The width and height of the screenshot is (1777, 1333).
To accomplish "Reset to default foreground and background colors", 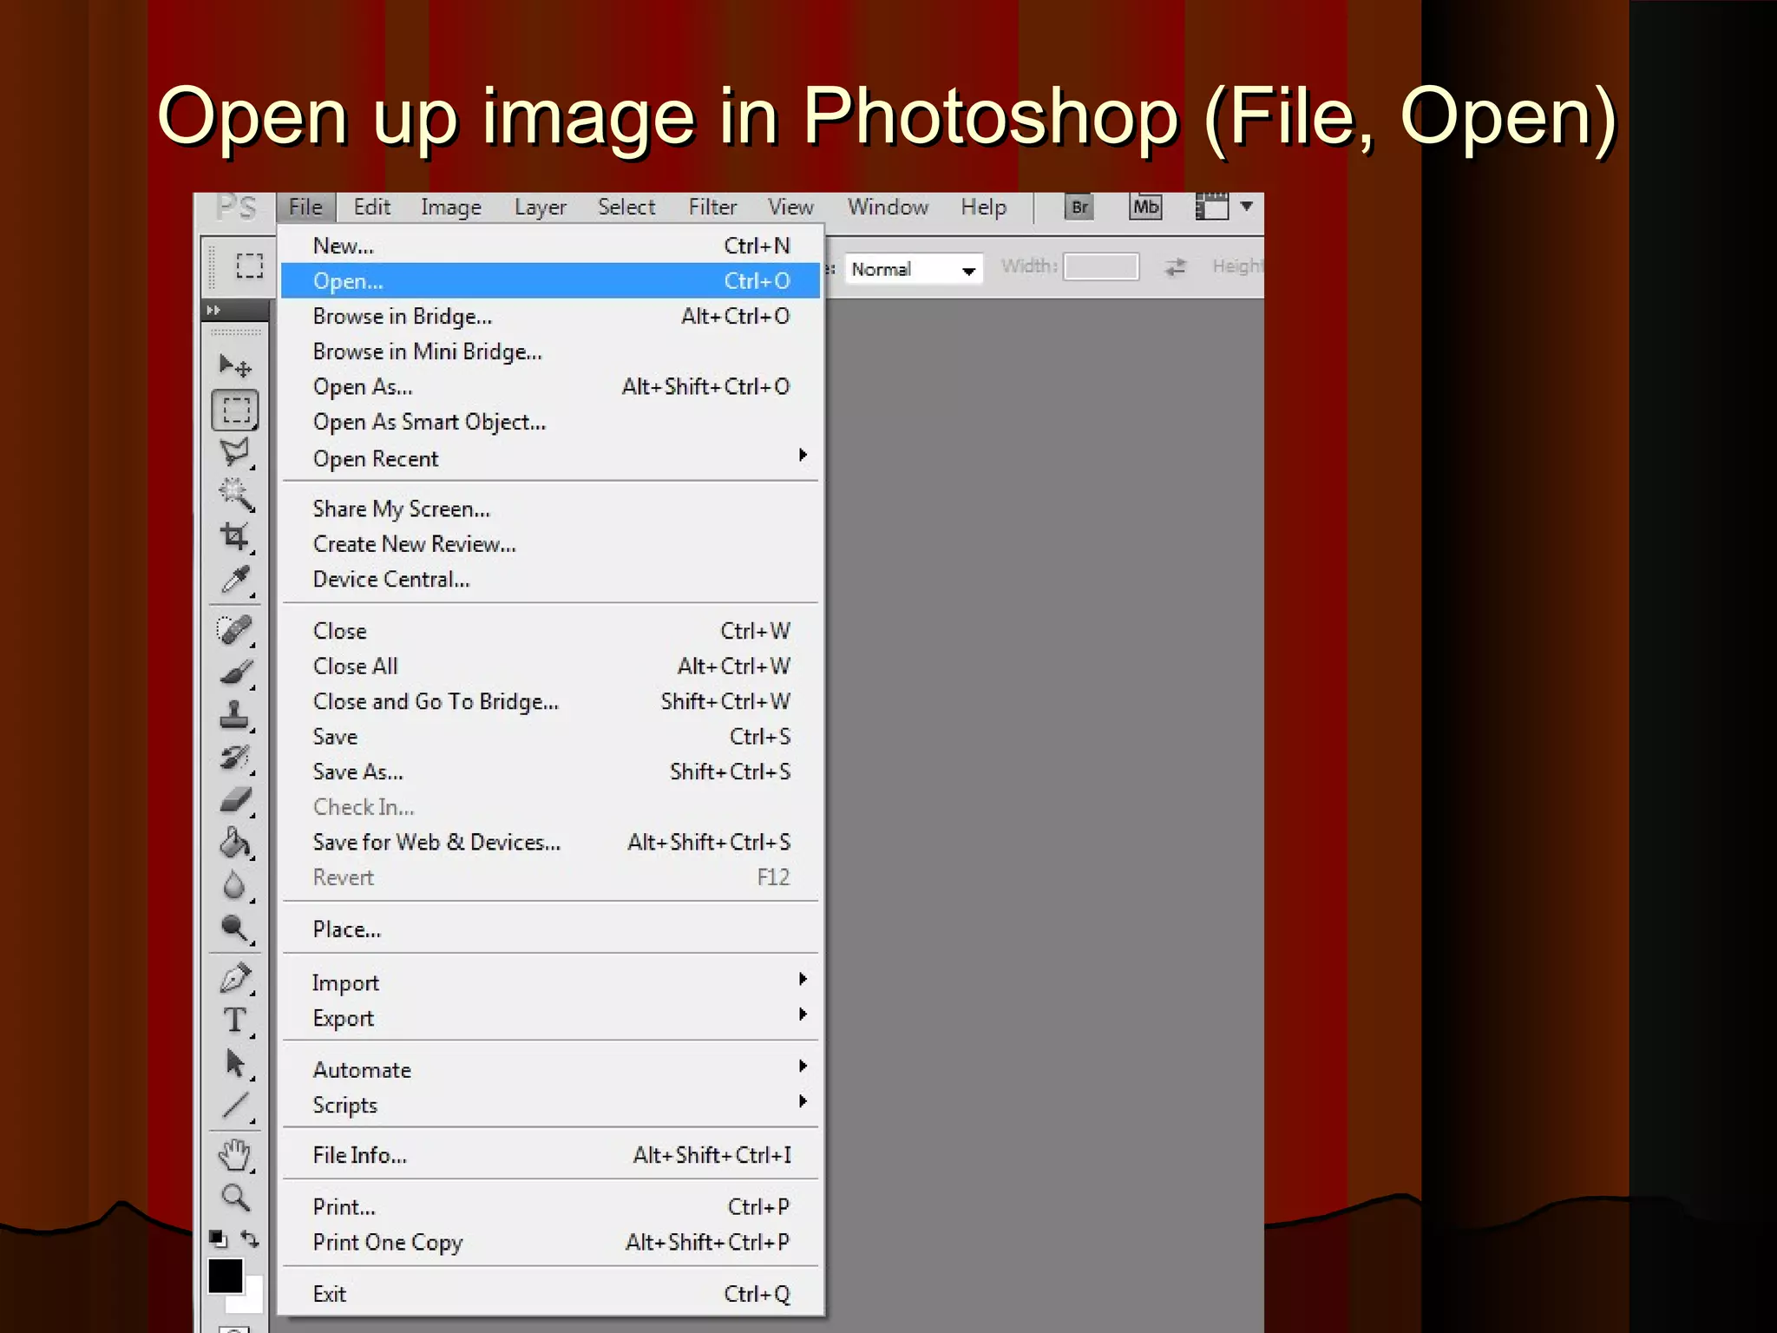I will tap(218, 1238).
